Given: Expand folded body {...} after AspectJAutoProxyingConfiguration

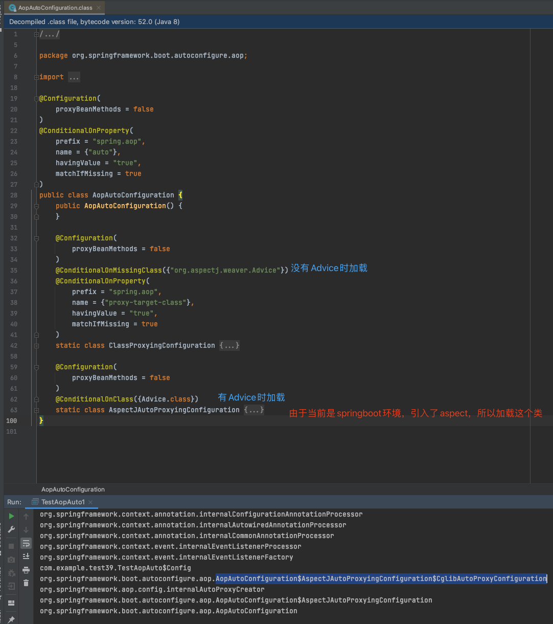Looking at the screenshot, I should pyautogui.click(x=254, y=410).
